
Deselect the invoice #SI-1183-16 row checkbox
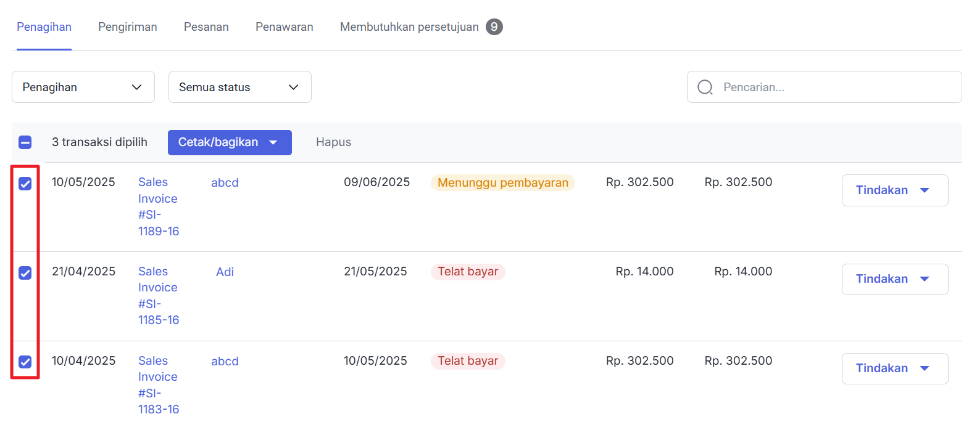tap(25, 362)
